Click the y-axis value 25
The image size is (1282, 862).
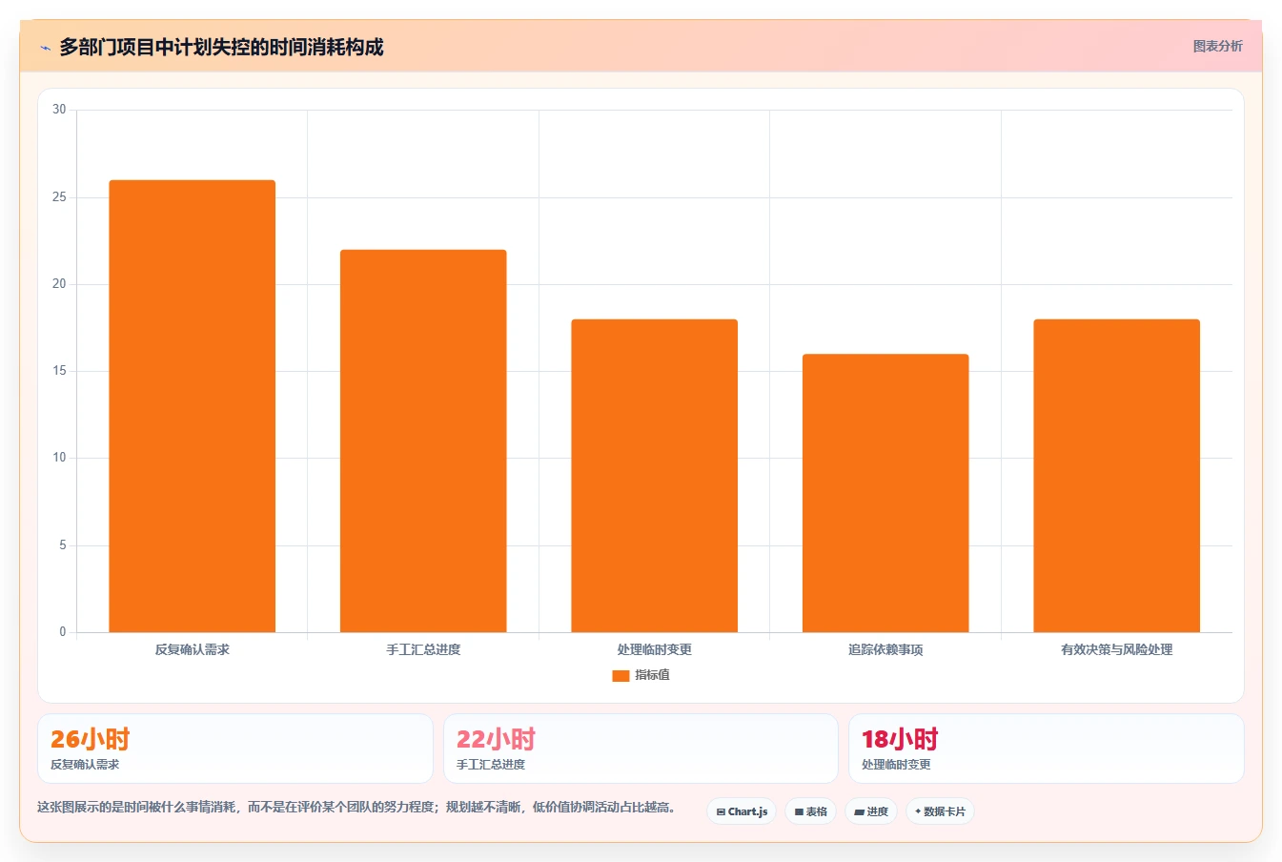click(x=59, y=197)
